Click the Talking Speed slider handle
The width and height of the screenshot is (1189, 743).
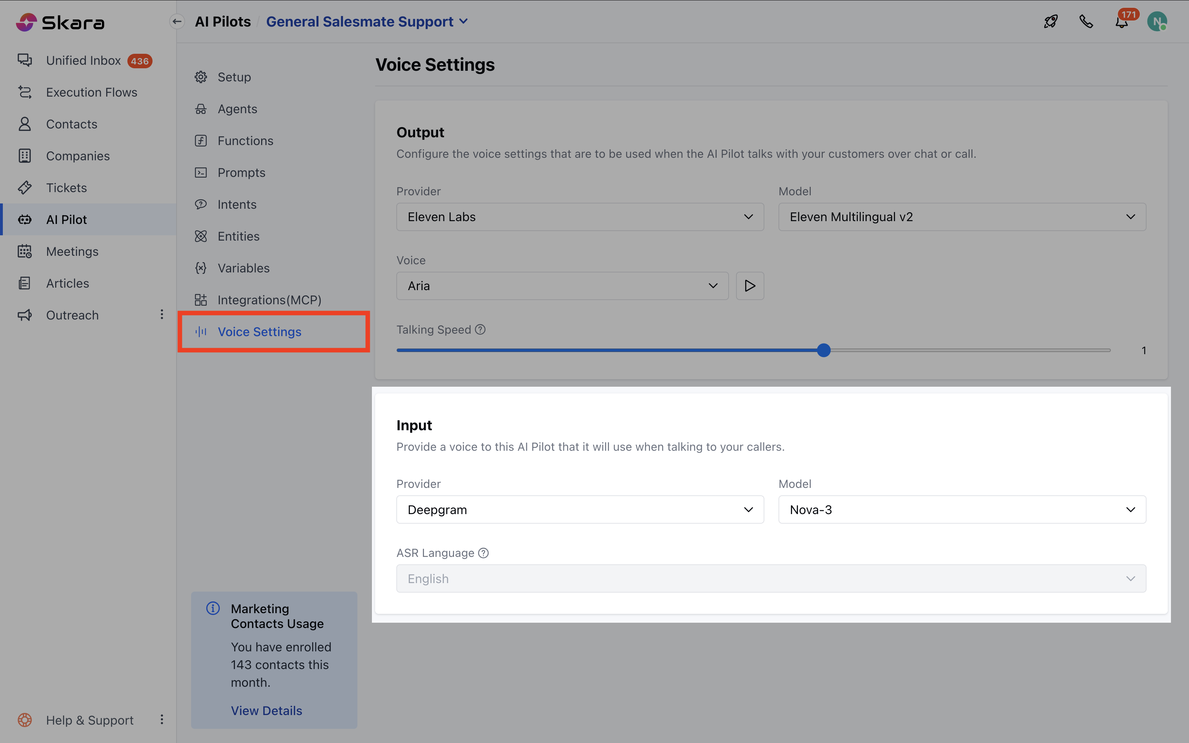(823, 350)
